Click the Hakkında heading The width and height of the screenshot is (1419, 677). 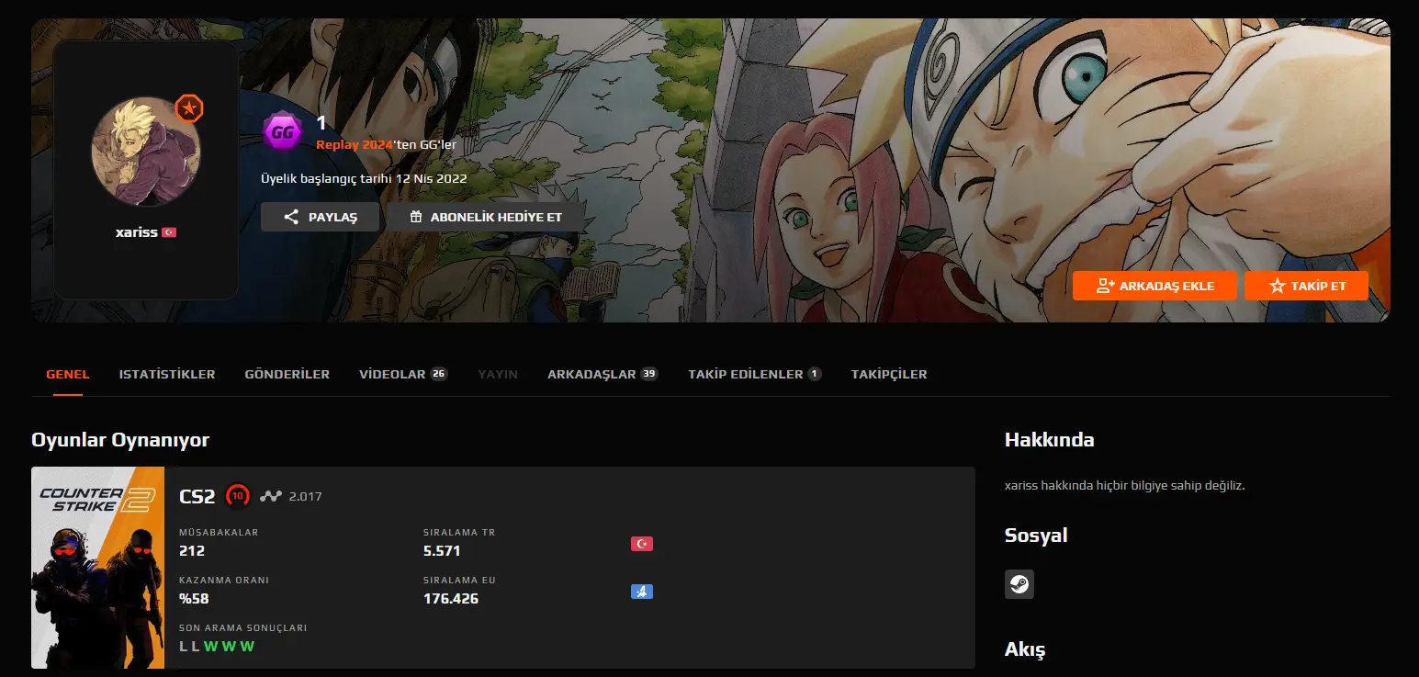click(x=1050, y=440)
